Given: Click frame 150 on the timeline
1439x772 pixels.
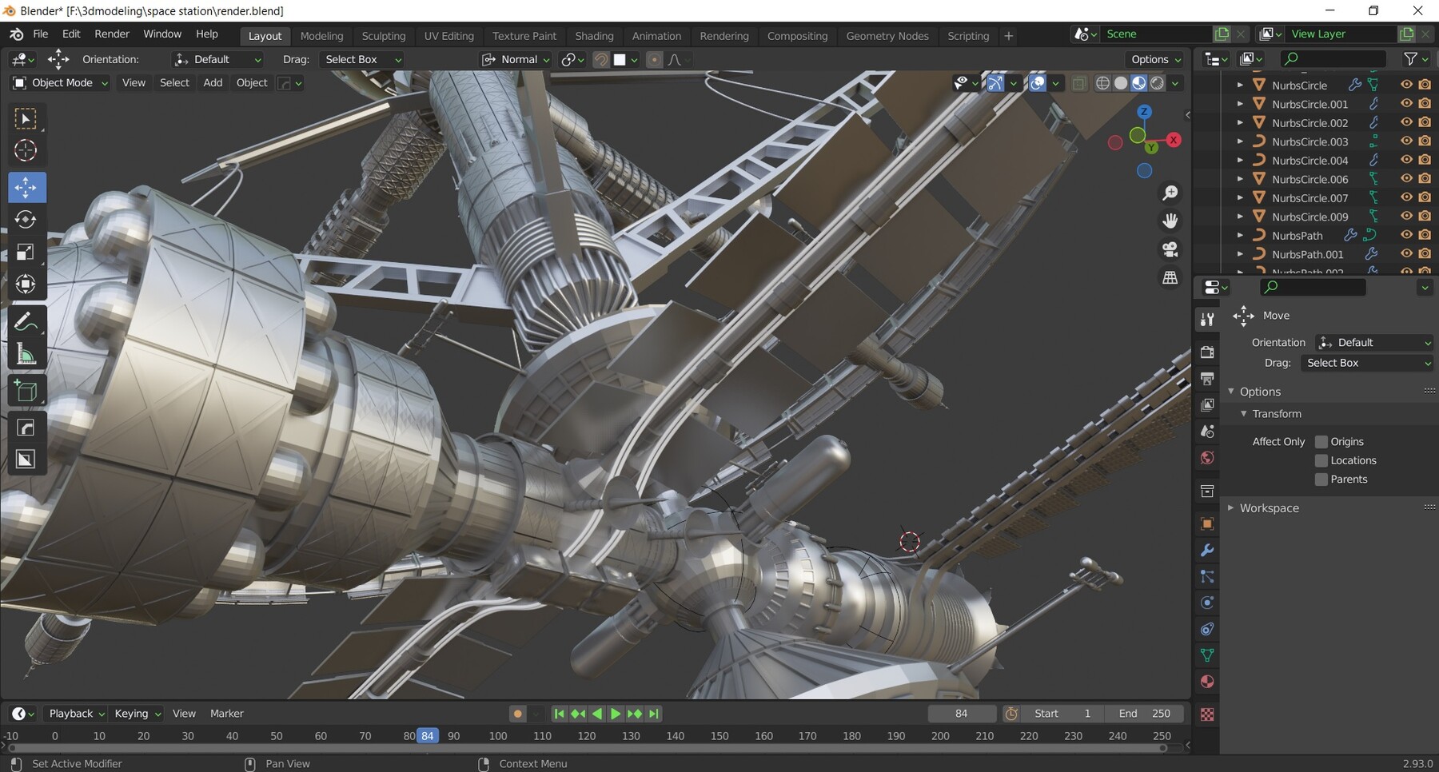Looking at the screenshot, I should (719, 735).
